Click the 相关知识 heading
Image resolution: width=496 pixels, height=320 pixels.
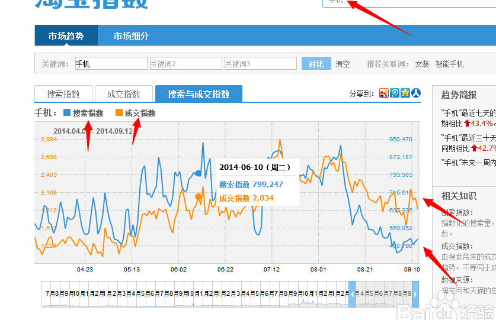point(459,196)
